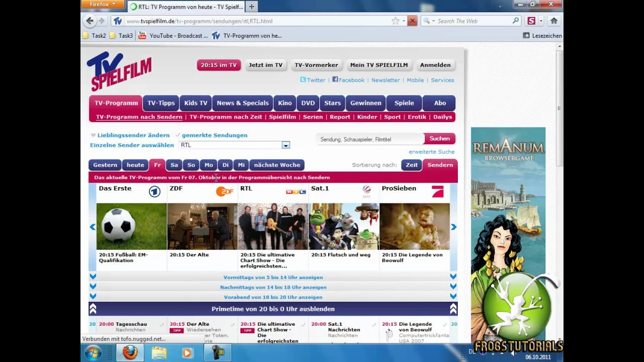This screenshot has height=362, width=644.
Task: Click the Sat.1 channel logo
Action: click(366, 192)
